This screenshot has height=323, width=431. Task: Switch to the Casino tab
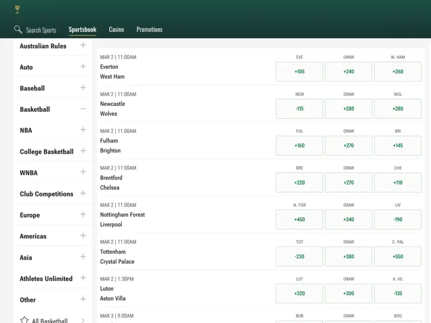tap(116, 30)
